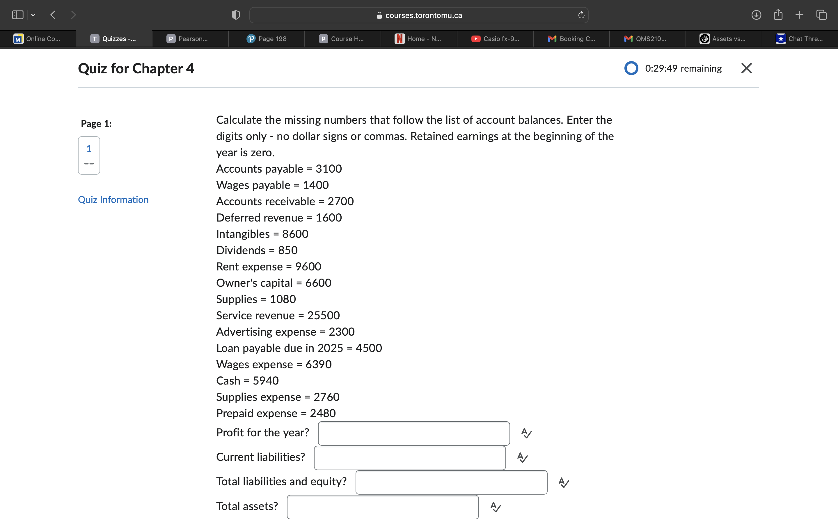838x524 pixels.
Task: Open the Safari downloads icon
Action: pos(756,15)
